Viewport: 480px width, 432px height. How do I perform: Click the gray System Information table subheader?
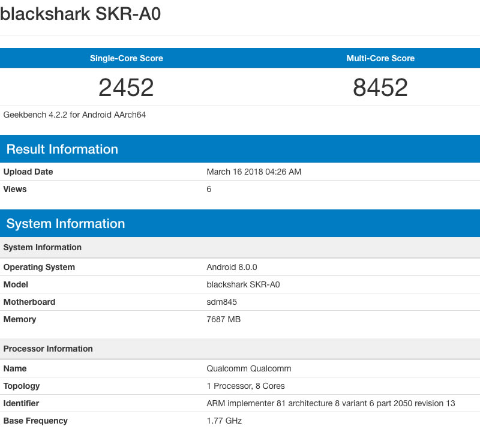click(43, 247)
